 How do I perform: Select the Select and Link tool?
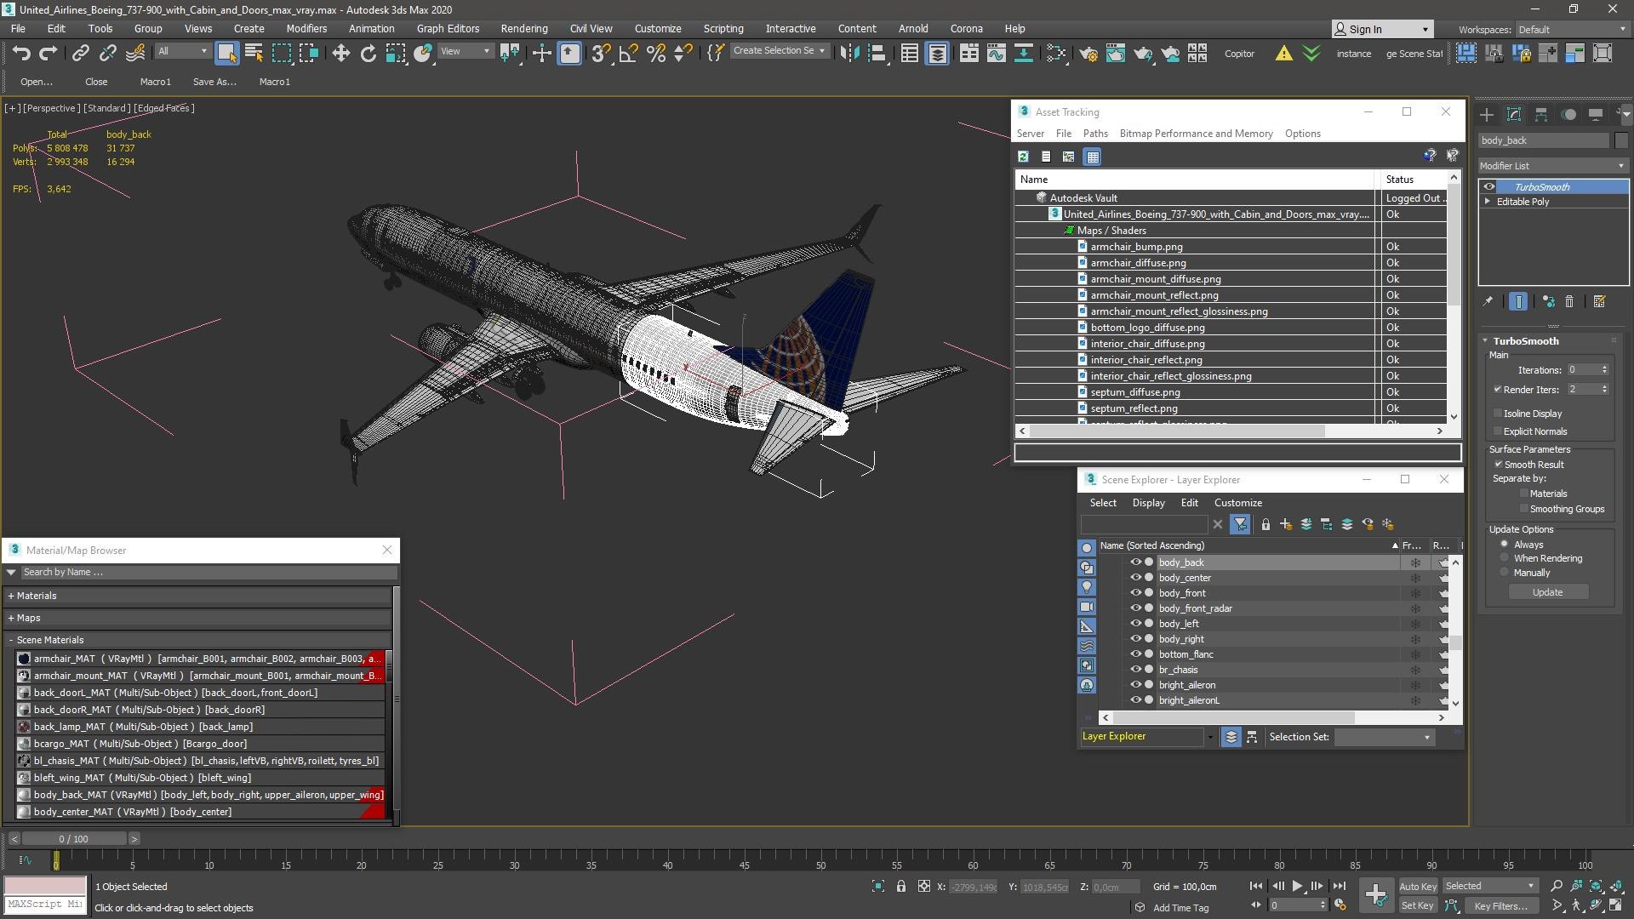(x=80, y=54)
